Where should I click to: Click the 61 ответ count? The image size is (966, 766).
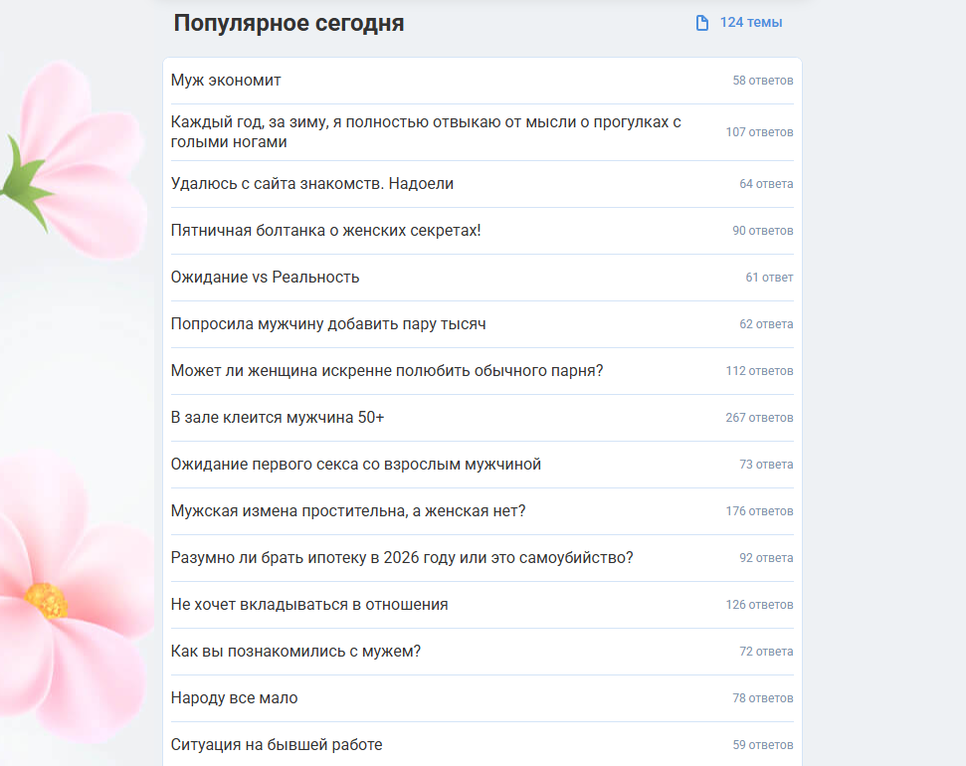[769, 278]
